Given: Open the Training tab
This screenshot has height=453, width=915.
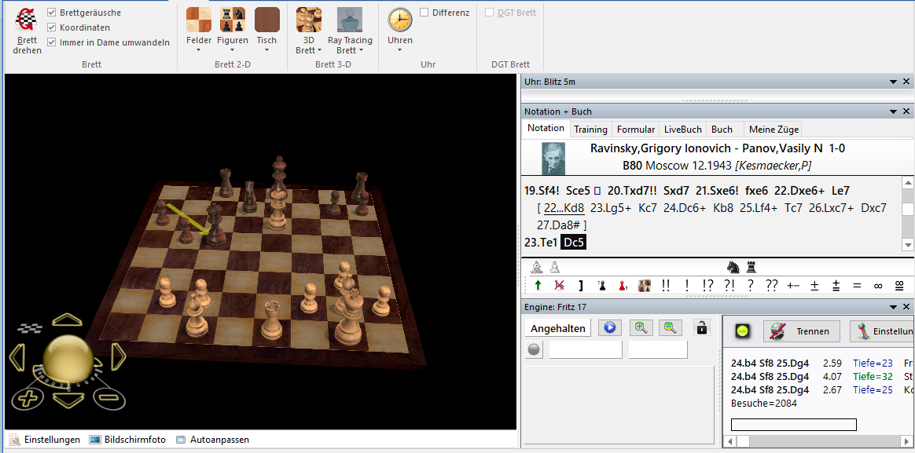Looking at the screenshot, I should pyautogui.click(x=590, y=130).
